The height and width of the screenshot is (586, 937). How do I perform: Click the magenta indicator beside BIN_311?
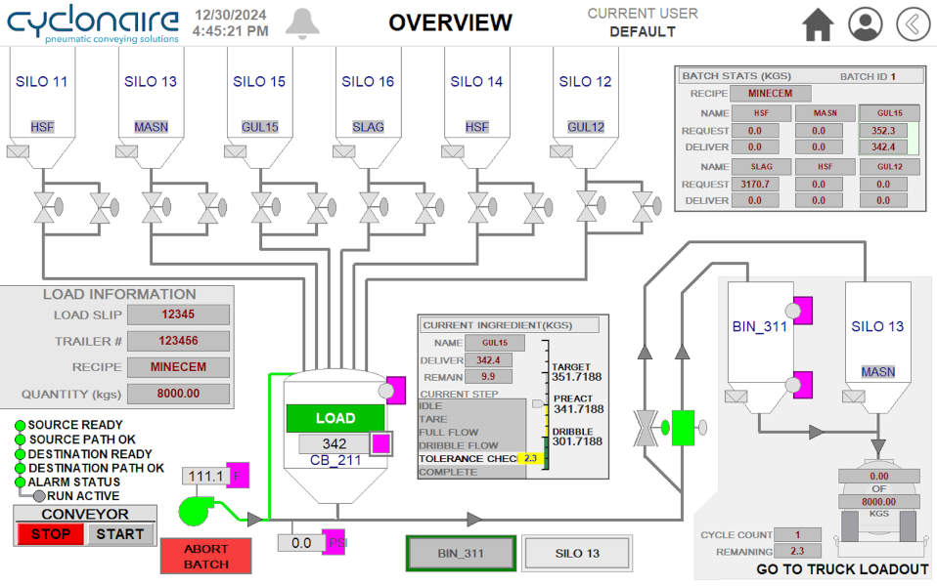click(x=801, y=311)
